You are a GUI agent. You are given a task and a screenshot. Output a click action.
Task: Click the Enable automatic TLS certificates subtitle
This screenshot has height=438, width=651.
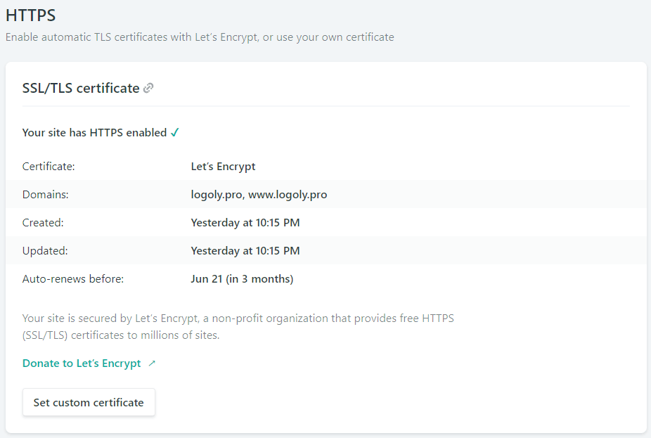point(200,37)
